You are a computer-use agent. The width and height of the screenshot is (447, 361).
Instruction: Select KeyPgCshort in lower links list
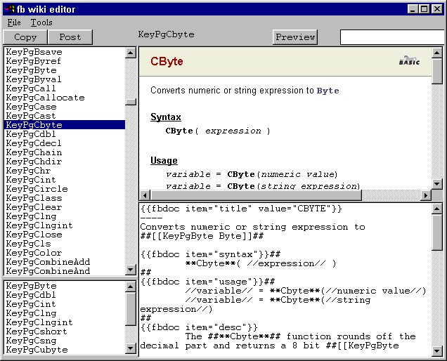pos(65,332)
